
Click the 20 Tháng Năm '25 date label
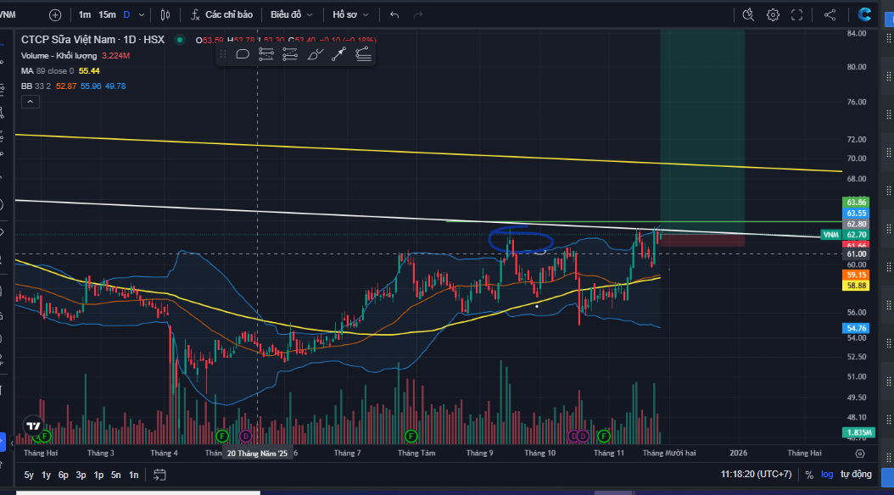click(x=257, y=453)
